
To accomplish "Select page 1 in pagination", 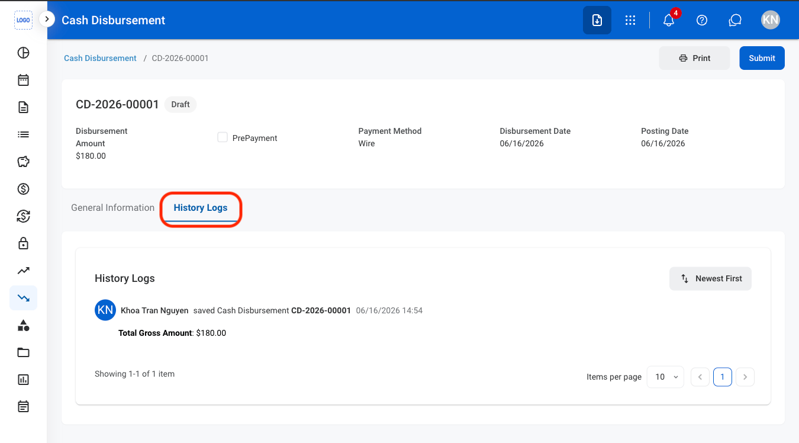I will pos(723,377).
